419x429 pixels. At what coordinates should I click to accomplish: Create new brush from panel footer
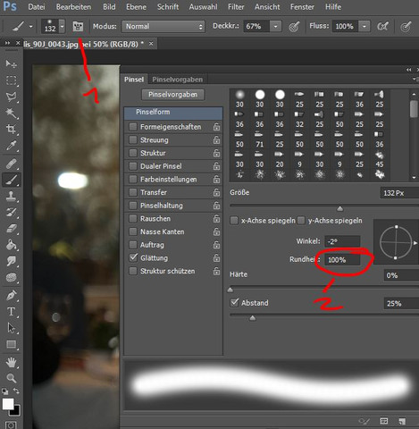click(x=402, y=421)
